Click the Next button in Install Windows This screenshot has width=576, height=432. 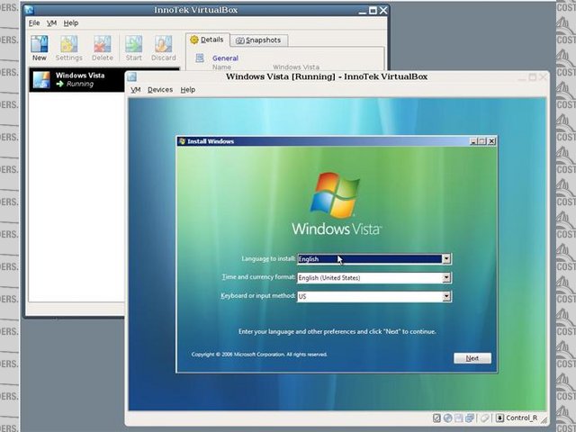point(472,358)
